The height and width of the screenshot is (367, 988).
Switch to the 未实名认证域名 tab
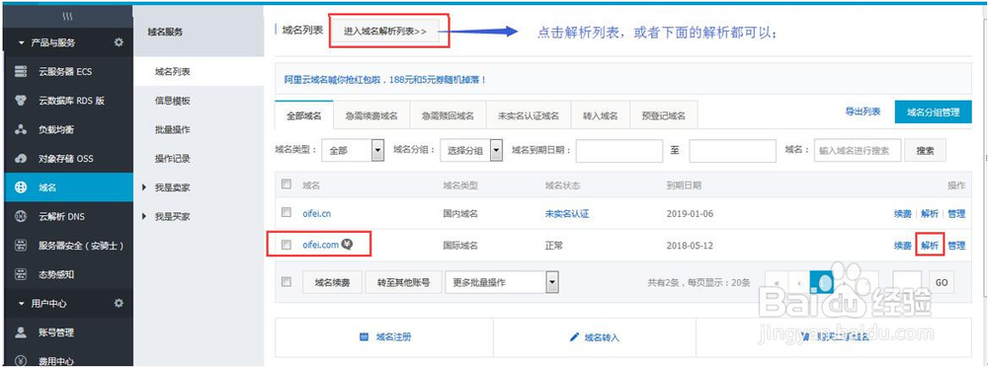(x=529, y=115)
